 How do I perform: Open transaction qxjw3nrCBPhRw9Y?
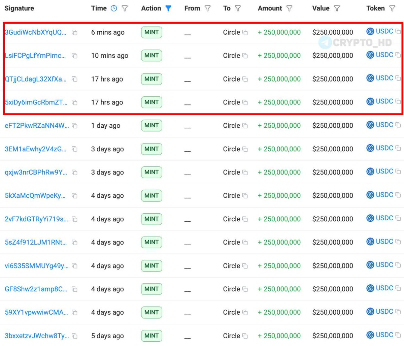pyautogui.click(x=36, y=172)
